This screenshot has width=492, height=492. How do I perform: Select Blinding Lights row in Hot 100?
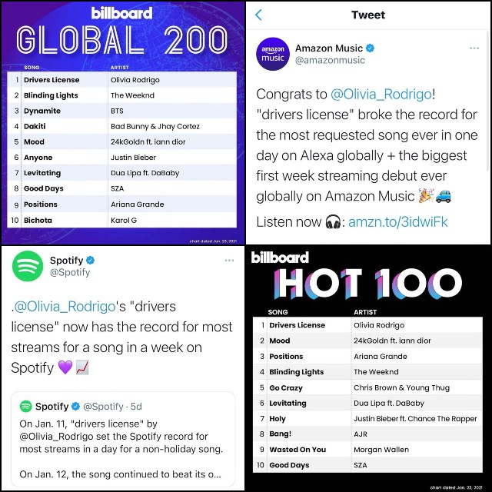[367, 372]
